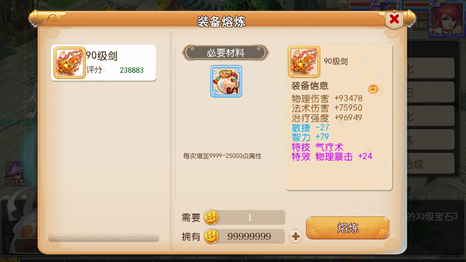Click the 熔炼 smelt button
This screenshot has width=466, height=262.
tap(348, 228)
